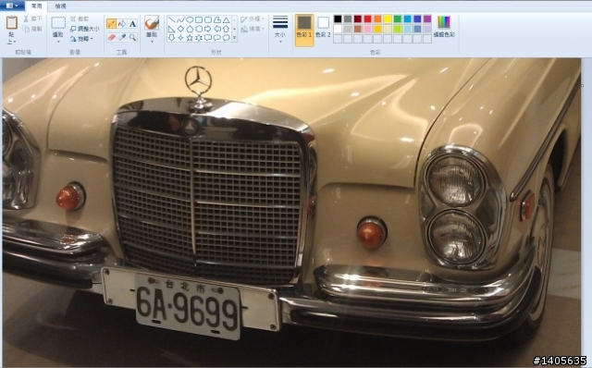
Task: Click the 剪下 (Cut) button
Action: [33, 18]
